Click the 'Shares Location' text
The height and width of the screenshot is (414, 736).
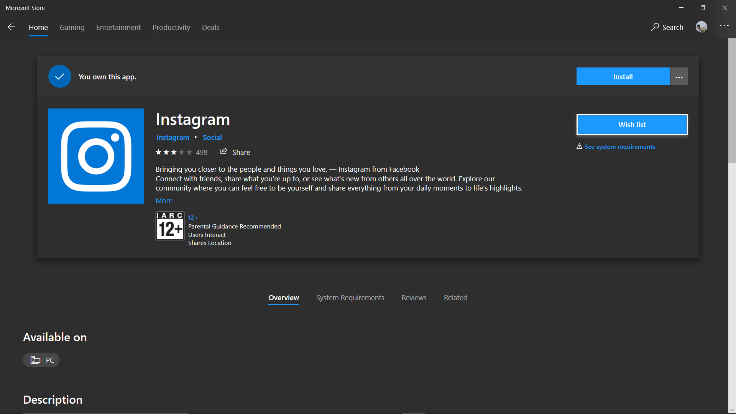click(x=210, y=243)
